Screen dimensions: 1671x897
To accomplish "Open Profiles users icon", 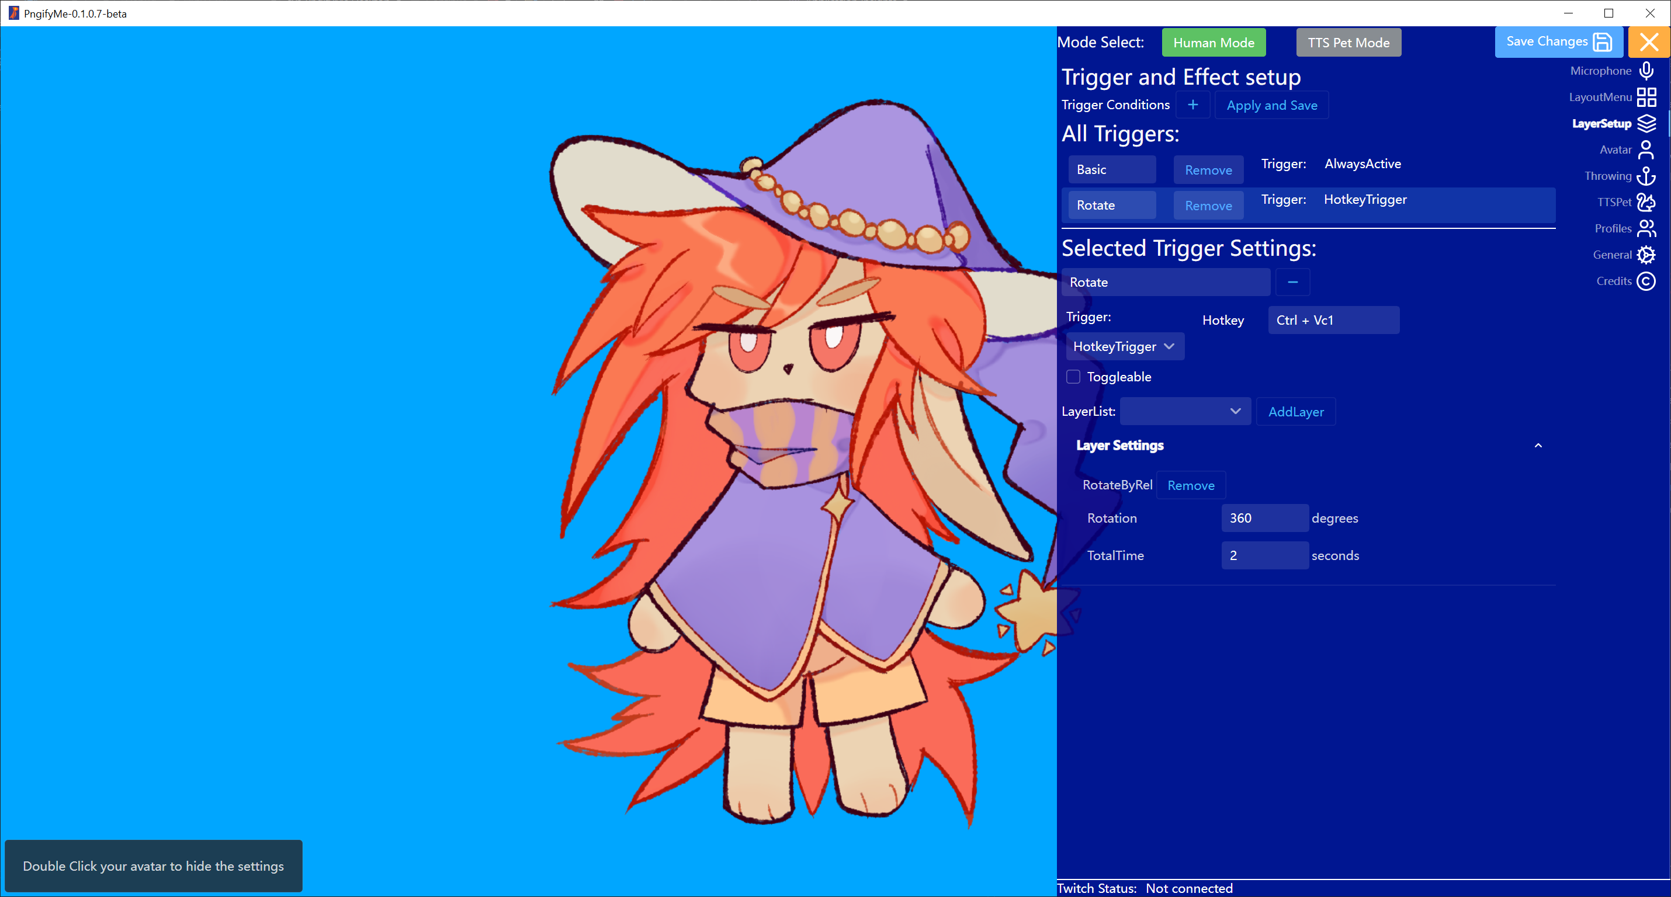I will tap(1646, 228).
